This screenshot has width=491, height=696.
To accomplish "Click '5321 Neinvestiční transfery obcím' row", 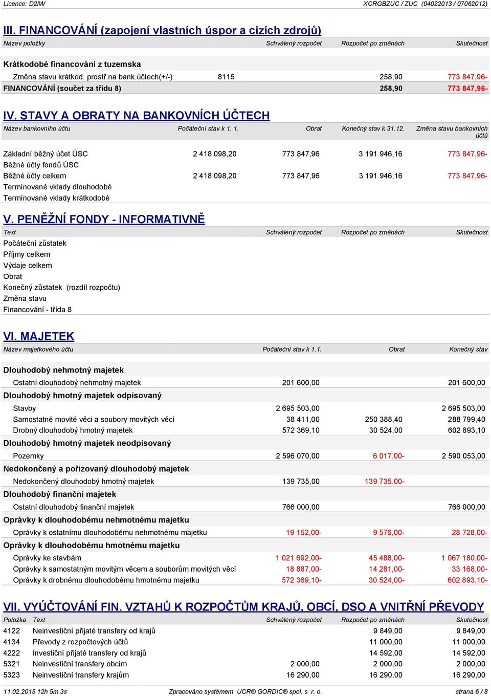I will [x=245, y=664].
